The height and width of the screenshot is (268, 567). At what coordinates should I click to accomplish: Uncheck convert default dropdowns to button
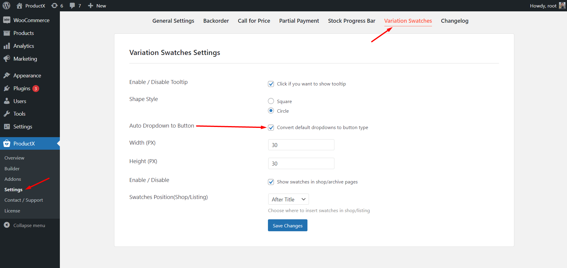tap(271, 128)
